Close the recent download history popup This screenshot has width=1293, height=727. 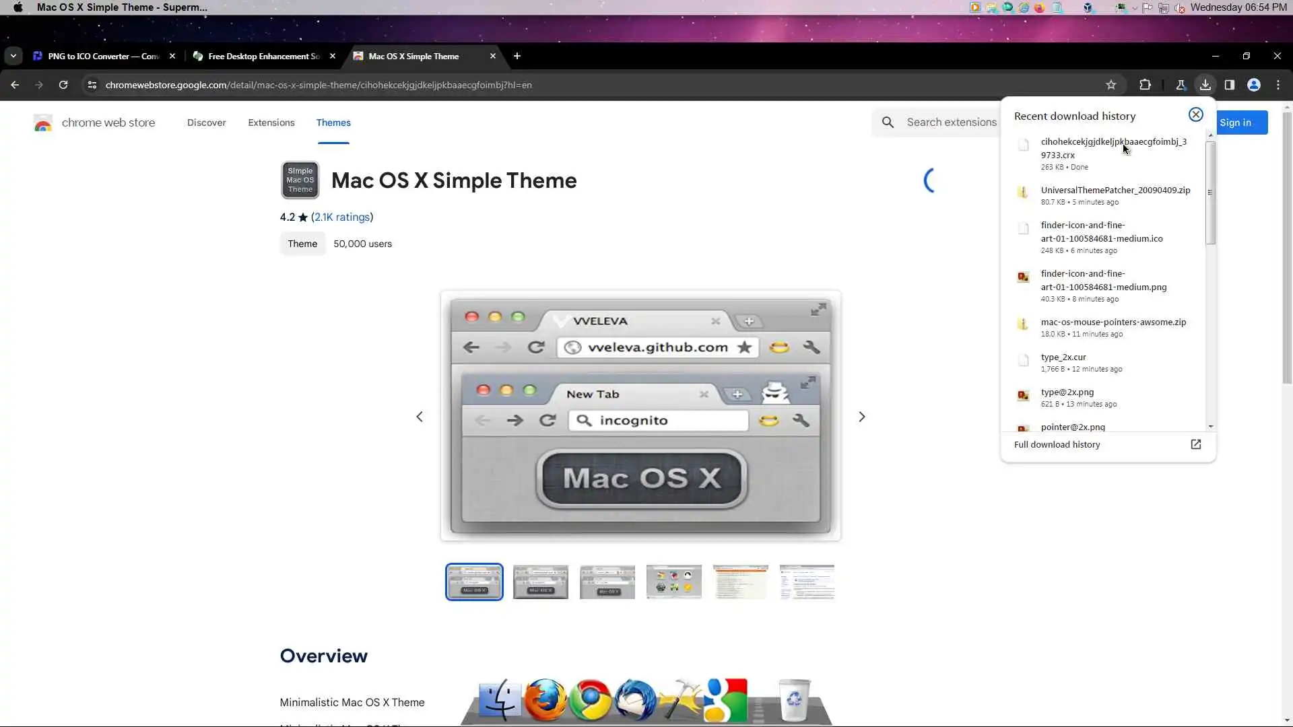click(x=1196, y=114)
